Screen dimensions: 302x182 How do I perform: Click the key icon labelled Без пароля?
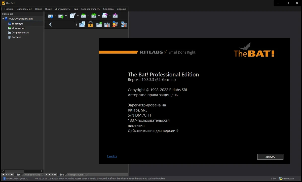pos(280,178)
